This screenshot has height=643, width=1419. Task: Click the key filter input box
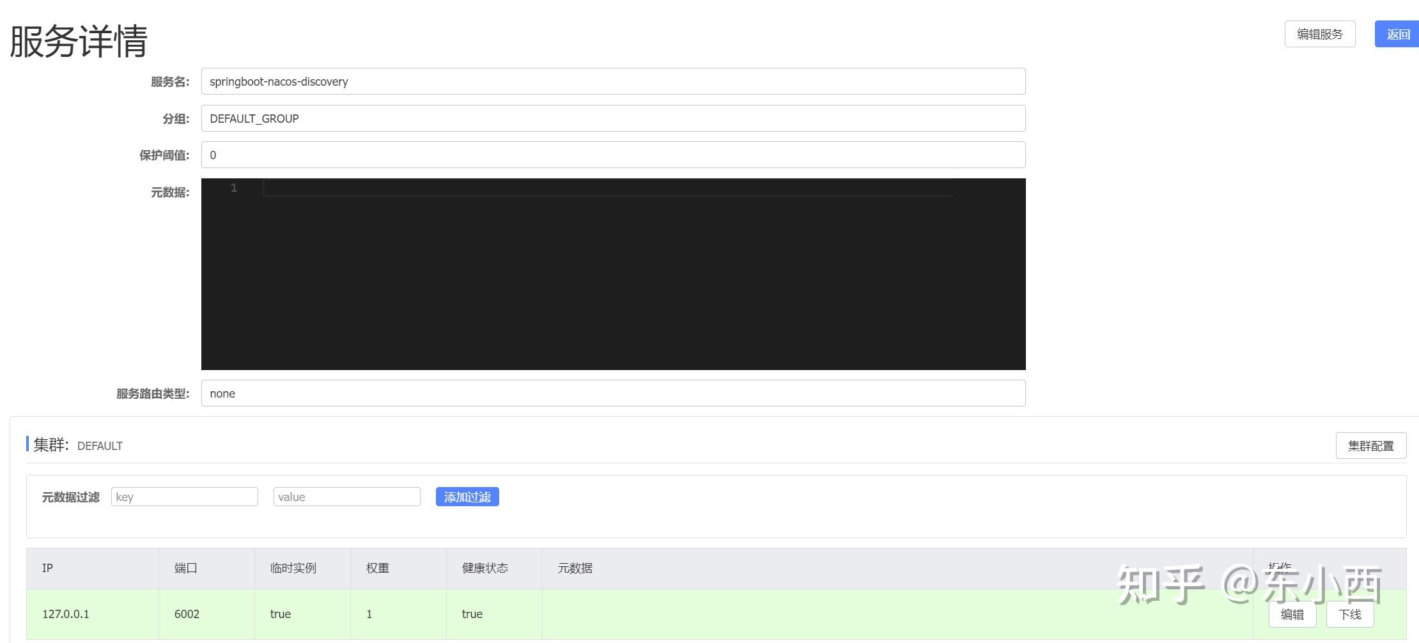(x=184, y=497)
